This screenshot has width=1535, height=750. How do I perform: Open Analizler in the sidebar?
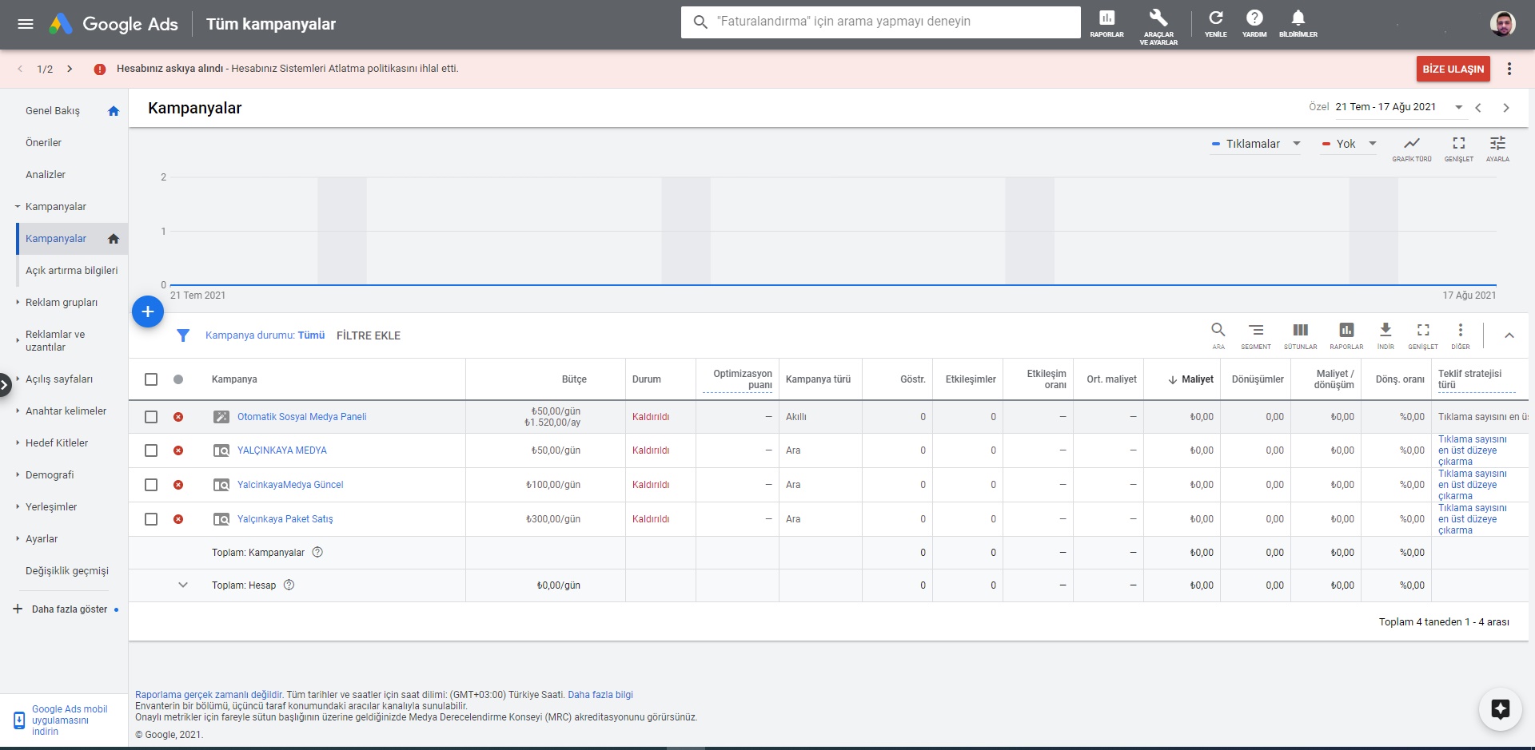pyautogui.click(x=46, y=175)
